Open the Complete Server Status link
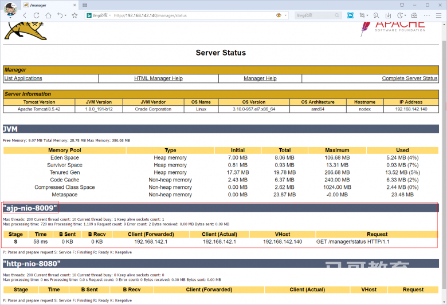This screenshot has width=447, height=305. [x=410, y=78]
